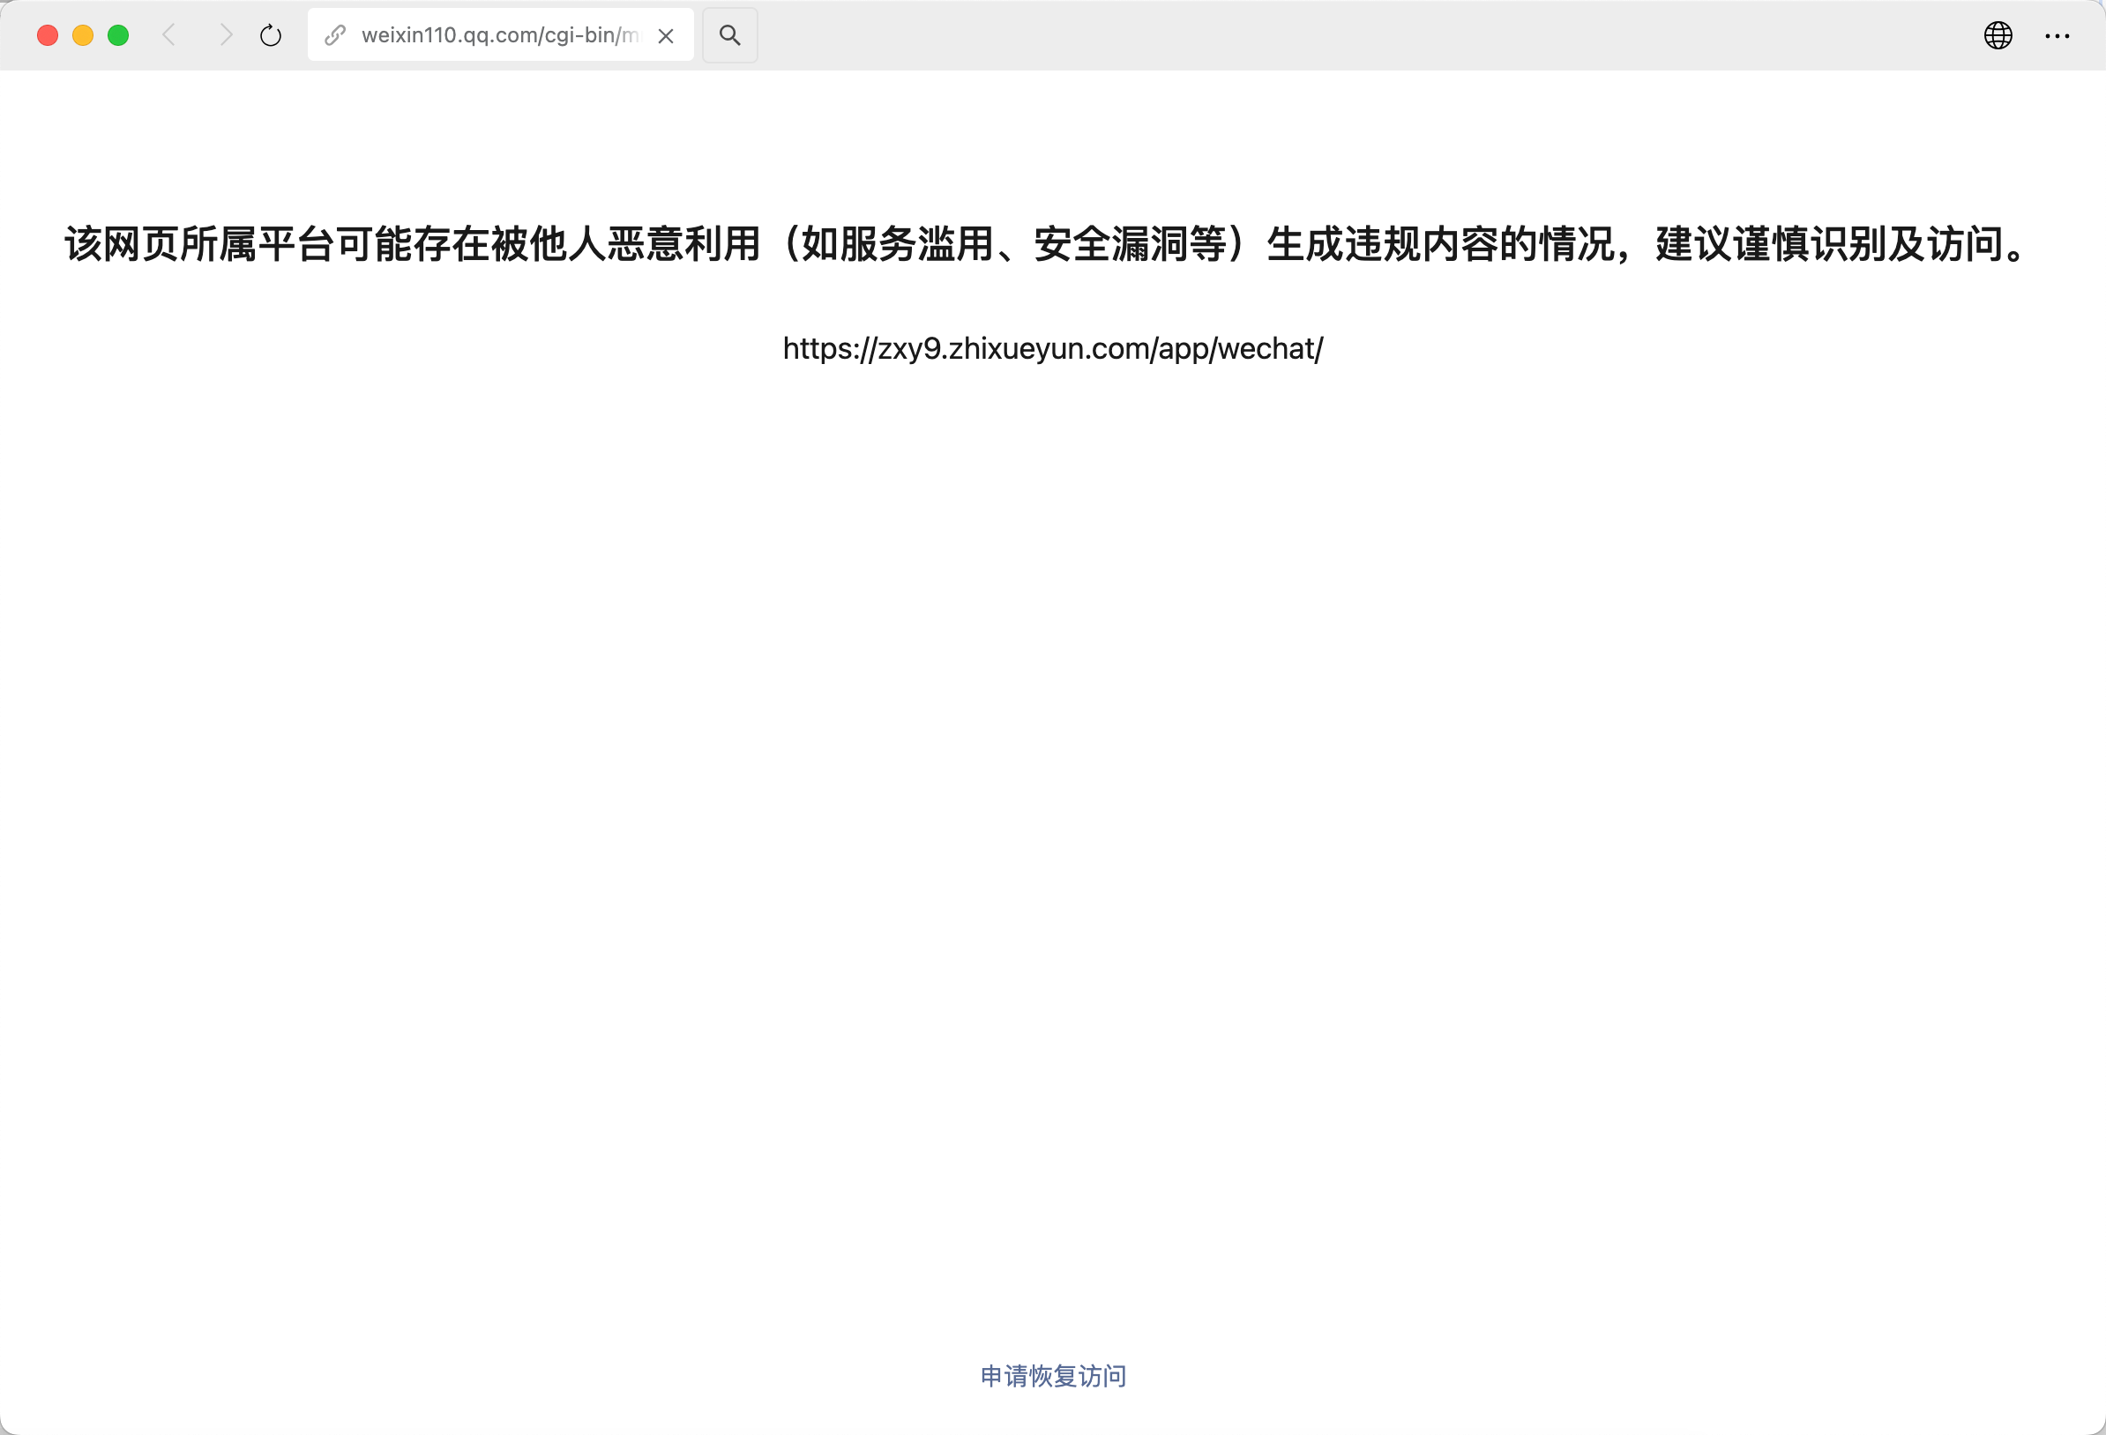
Task: Reload the current page
Action: (x=270, y=35)
